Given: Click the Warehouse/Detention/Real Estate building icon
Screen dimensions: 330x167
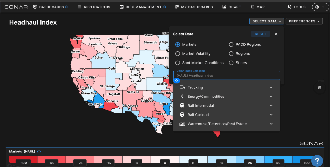Looking at the screenshot, I should (x=182, y=124).
